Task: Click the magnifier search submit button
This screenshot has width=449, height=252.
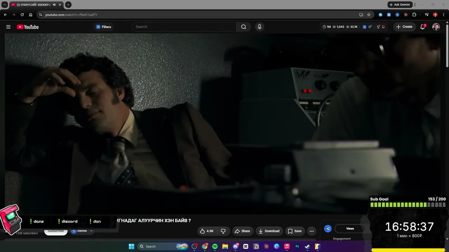Action: [x=244, y=27]
